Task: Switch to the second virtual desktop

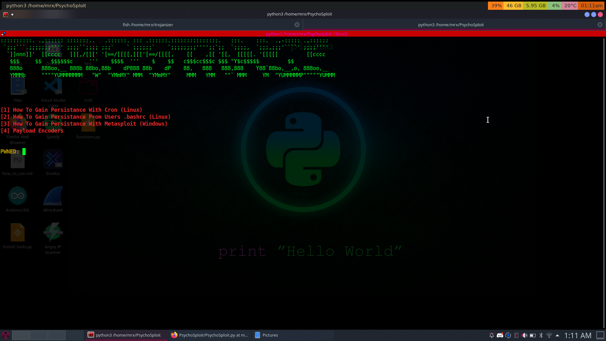Action: (39, 335)
